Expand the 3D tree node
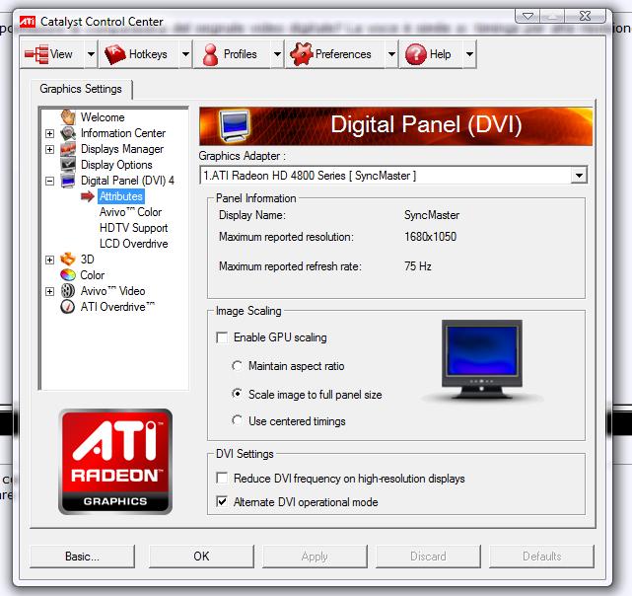 click(49, 260)
